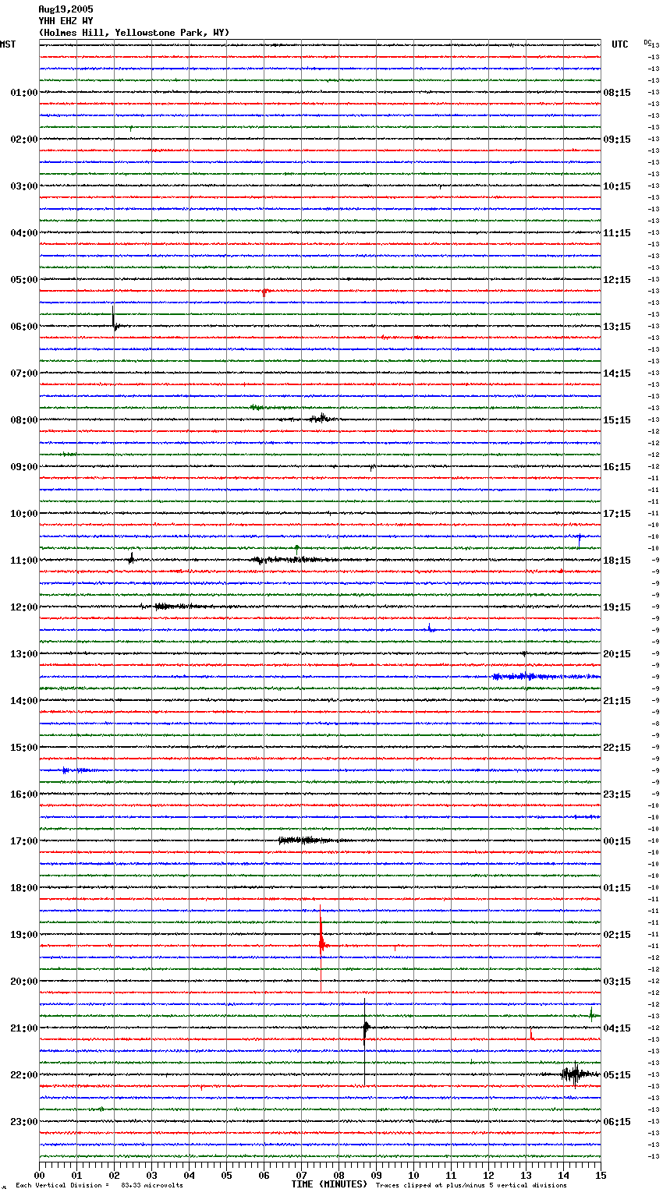663x1196 pixels.
Task: Click the 20:00 MST row label
Action: click(x=24, y=982)
